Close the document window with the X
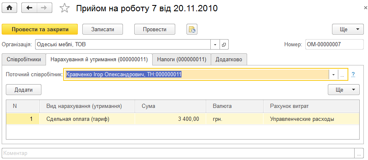This screenshot has height=160, width=368. click(x=365, y=8)
